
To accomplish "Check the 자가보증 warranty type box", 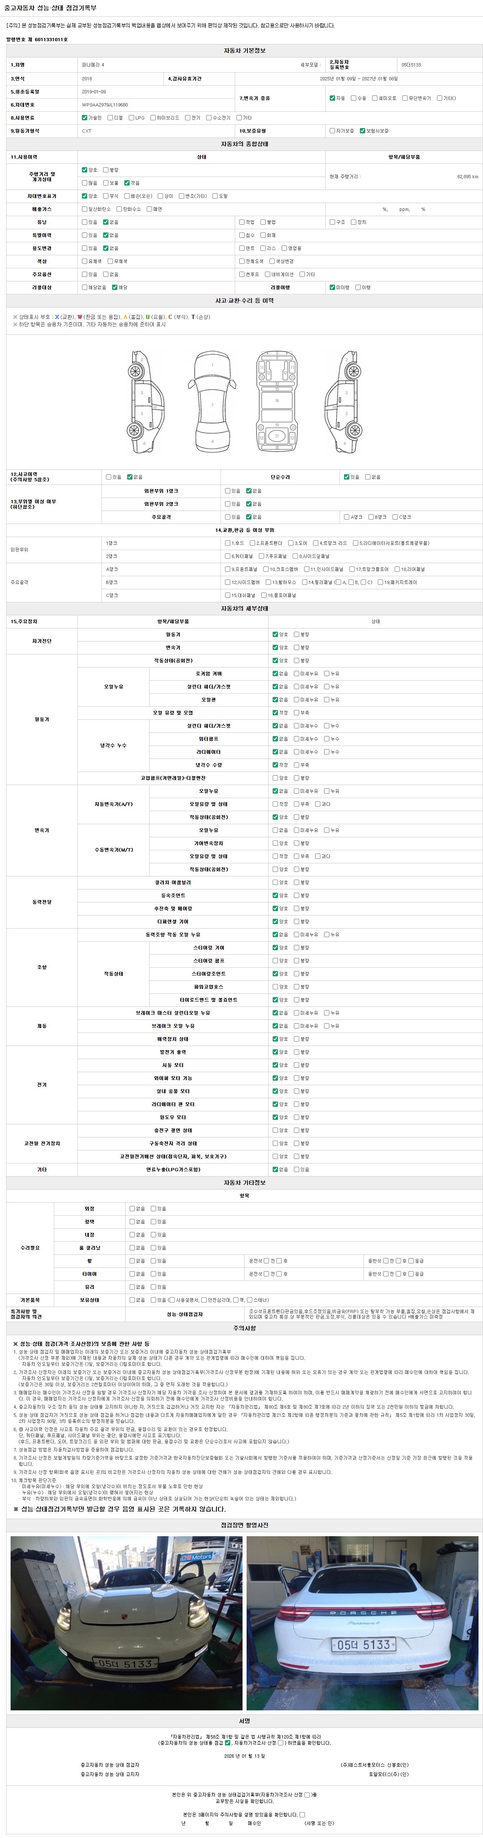I will (333, 130).
